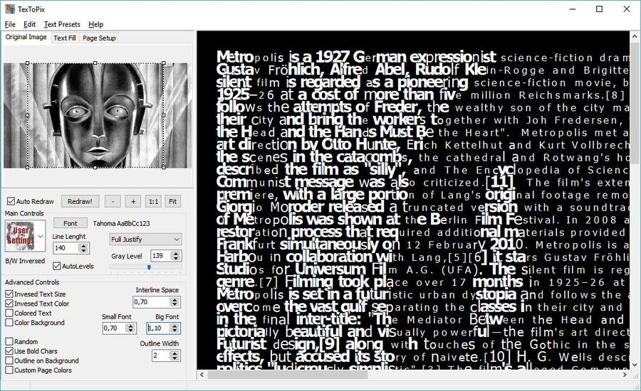Click the top-left crop selection handle
The height and width of the screenshot is (391, 641).
[27, 63]
